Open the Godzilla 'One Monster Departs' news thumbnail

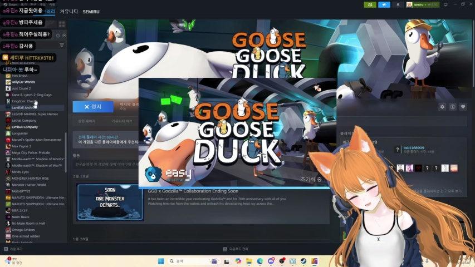[x=110, y=202]
